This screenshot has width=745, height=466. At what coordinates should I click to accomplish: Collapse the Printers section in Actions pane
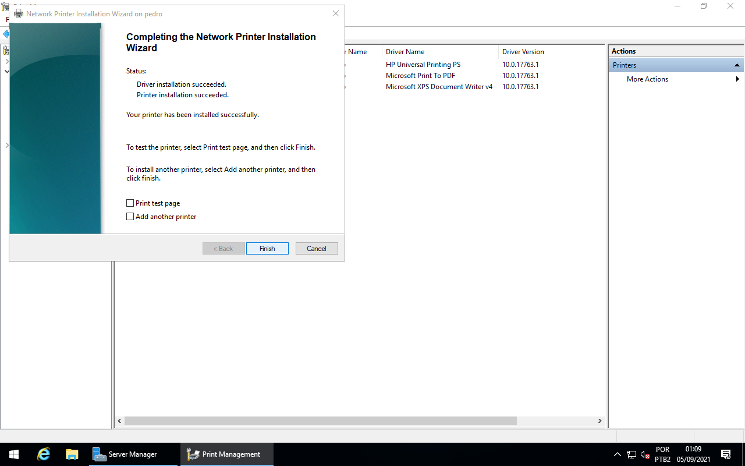[x=737, y=65]
